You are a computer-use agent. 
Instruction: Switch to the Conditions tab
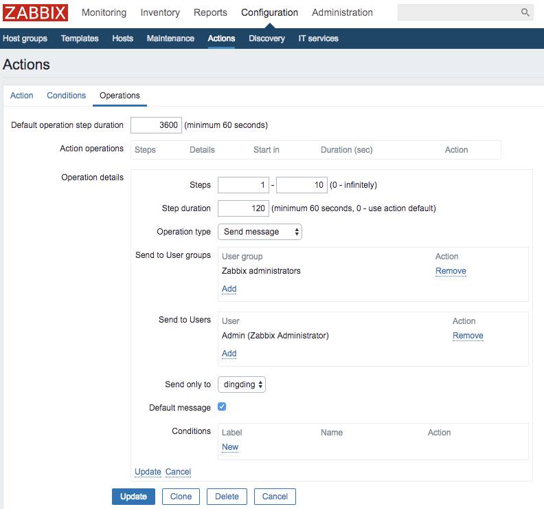66,96
